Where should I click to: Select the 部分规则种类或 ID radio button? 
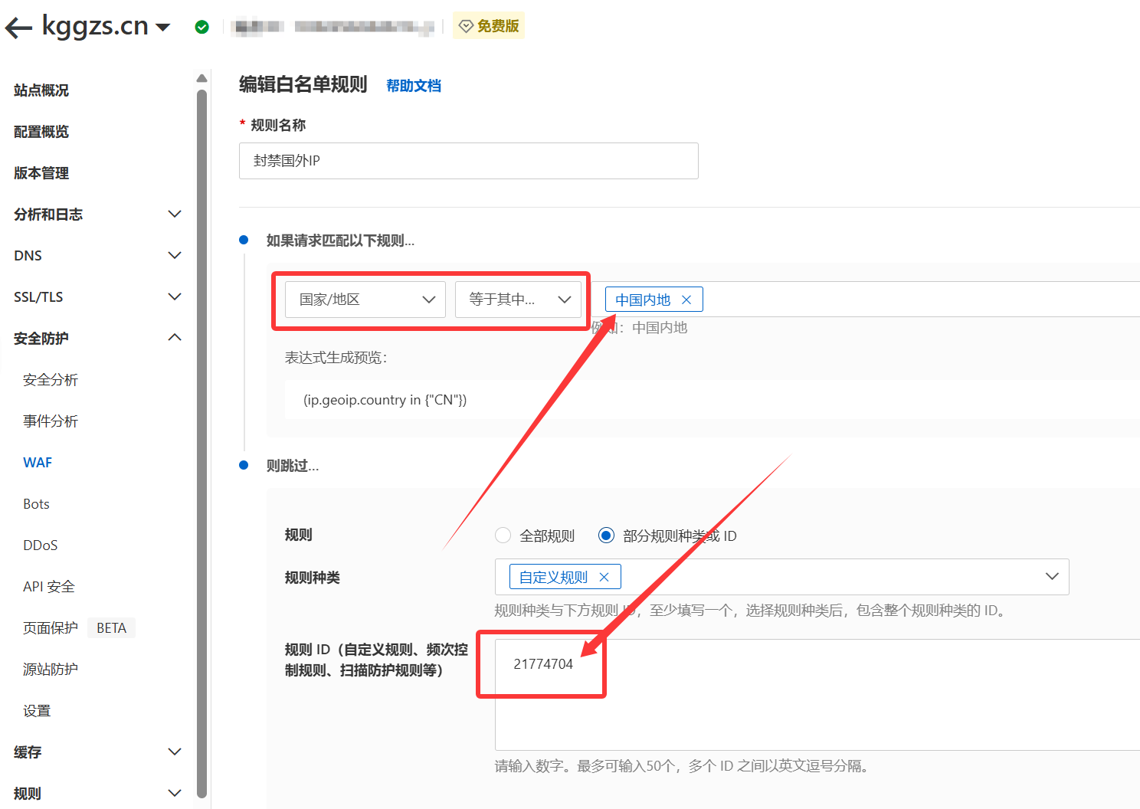606,535
